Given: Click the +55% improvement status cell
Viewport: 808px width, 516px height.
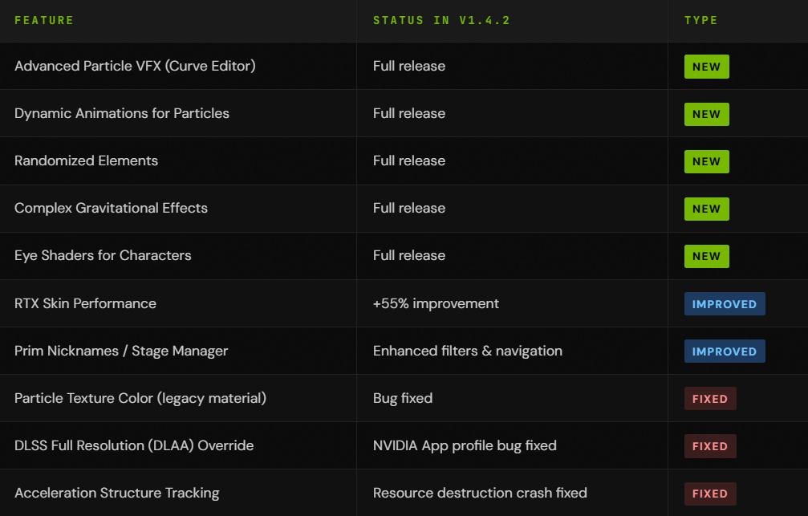Looking at the screenshot, I should point(436,303).
